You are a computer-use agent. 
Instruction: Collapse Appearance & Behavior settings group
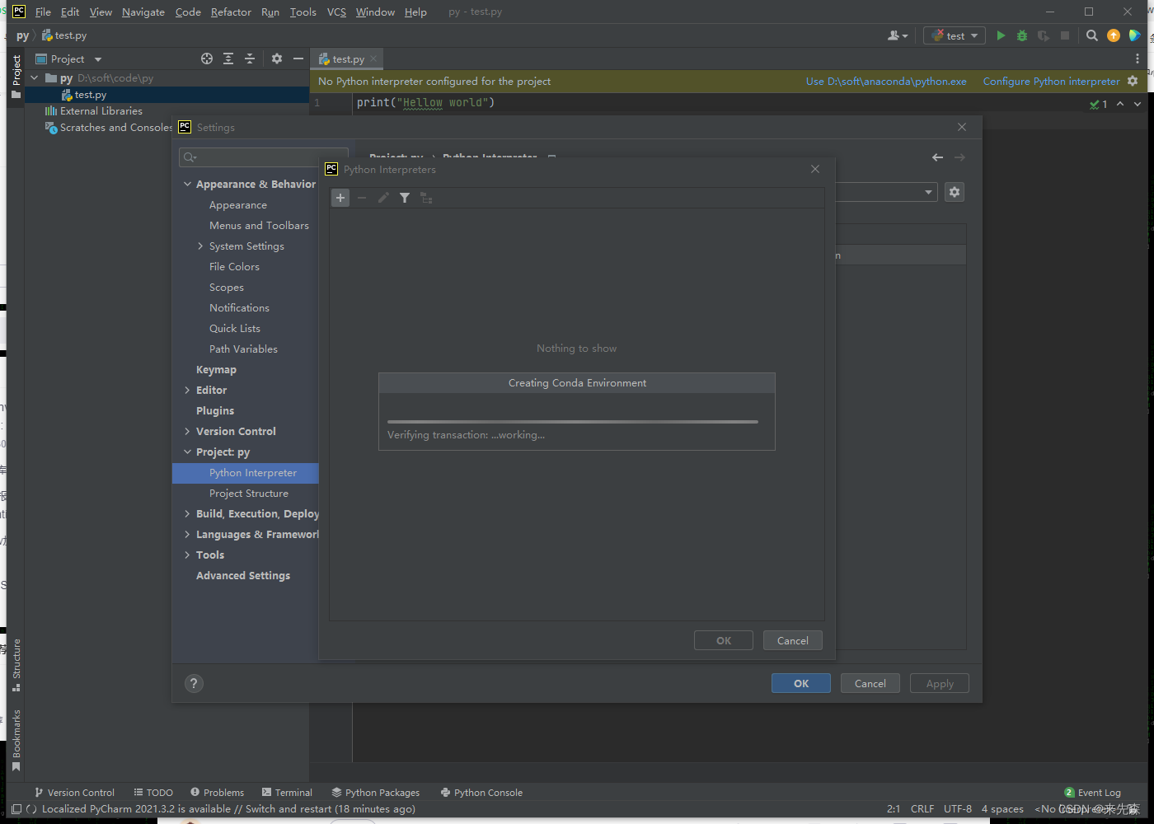(187, 184)
